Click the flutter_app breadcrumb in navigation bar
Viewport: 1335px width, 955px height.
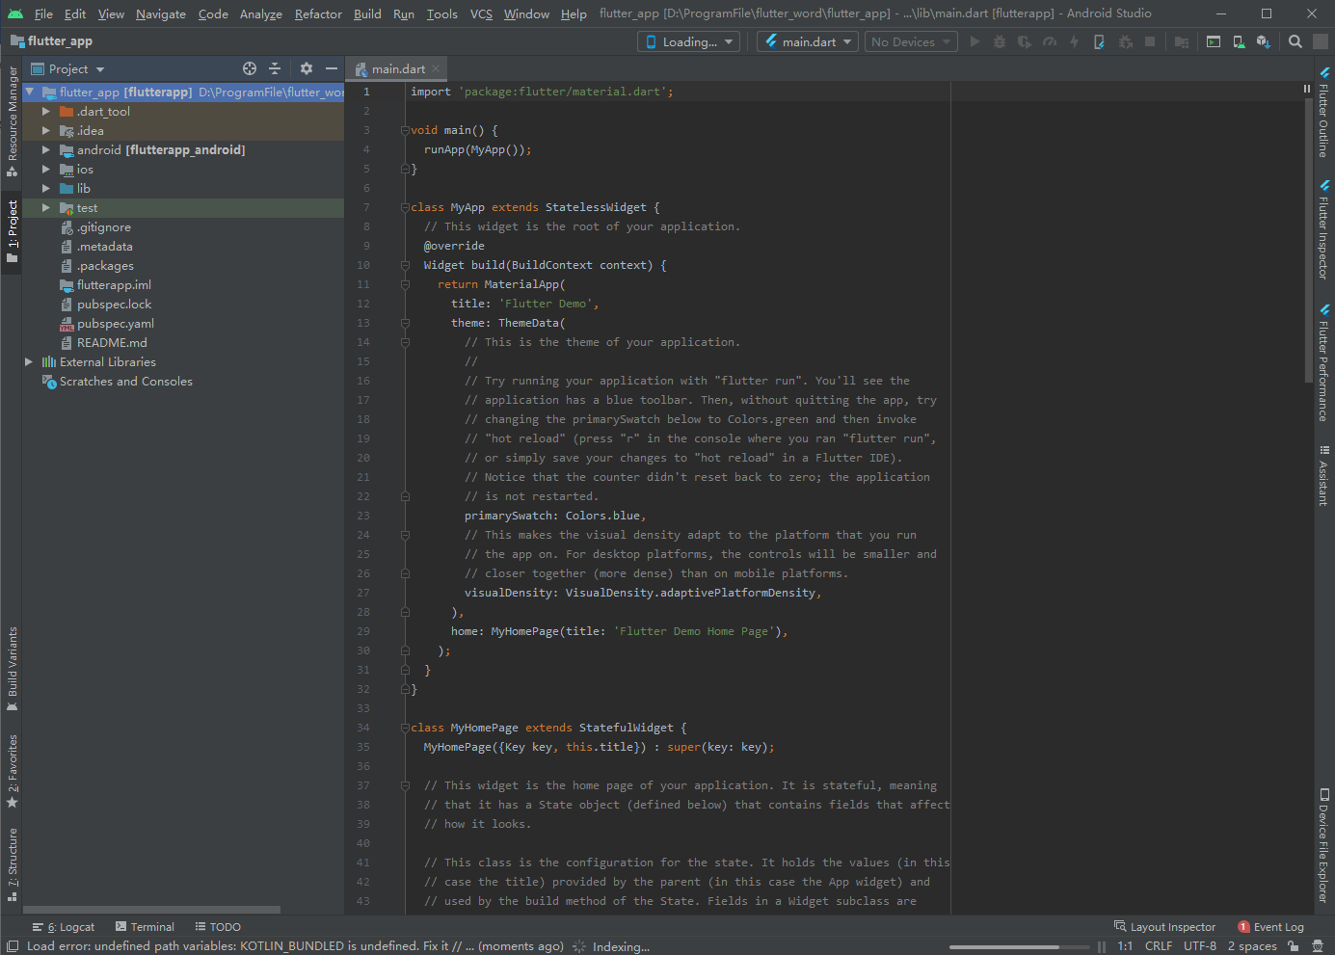click(52, 41)
